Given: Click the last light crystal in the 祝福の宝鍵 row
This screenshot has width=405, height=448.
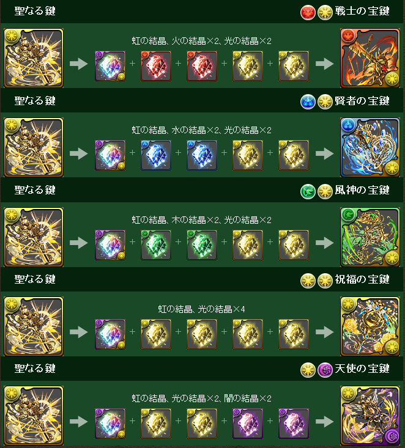Looking at the screenshot, I should [x=294, y=334].
